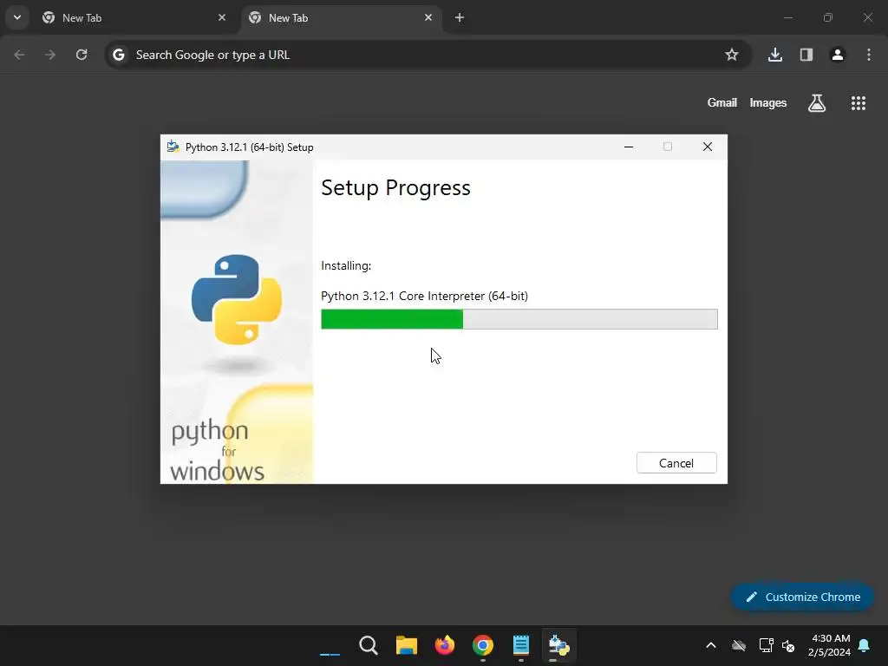Open the network tray icon
The height and width of the screenshot is (666, 888).
[x=766, y=645]
